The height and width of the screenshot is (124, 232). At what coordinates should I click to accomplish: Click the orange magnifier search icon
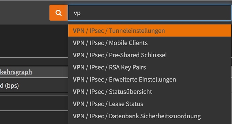59,13
